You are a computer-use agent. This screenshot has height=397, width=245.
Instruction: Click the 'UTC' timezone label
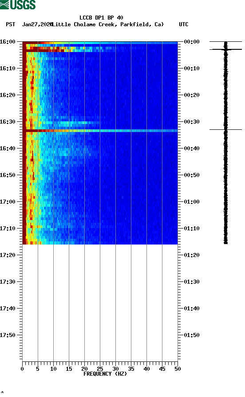184,24
